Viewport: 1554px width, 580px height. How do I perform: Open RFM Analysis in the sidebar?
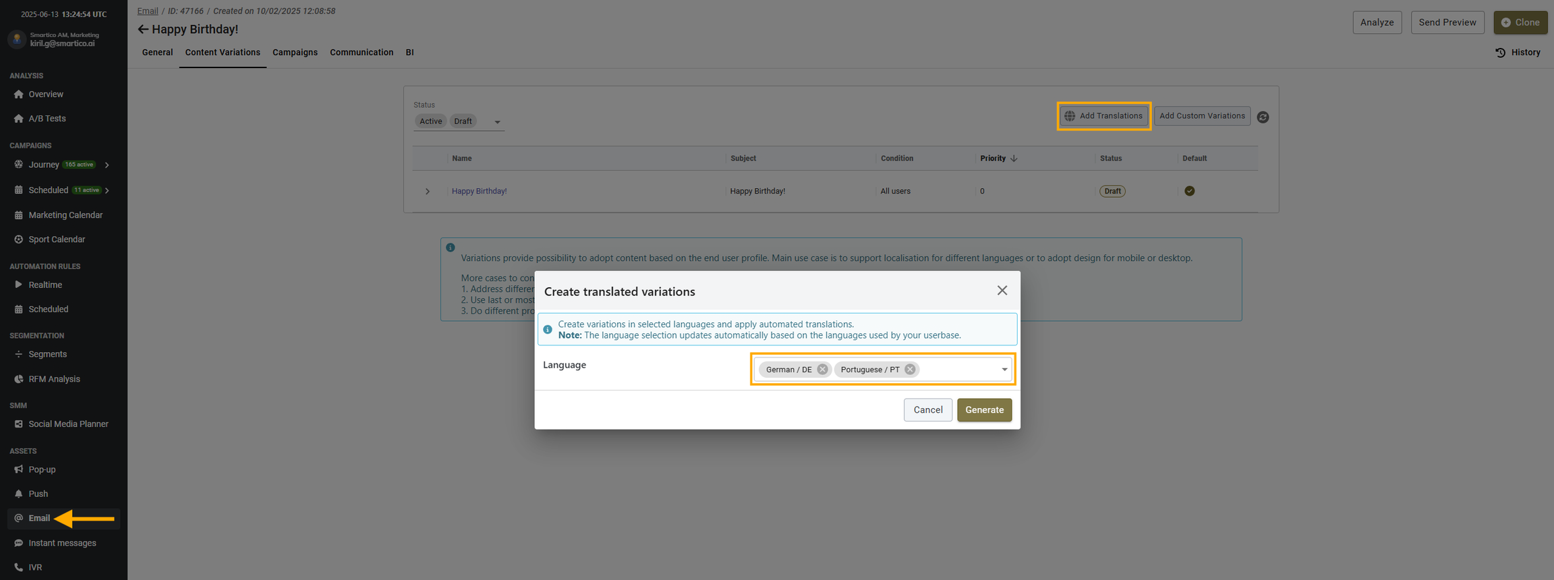click(x=54, y=379)
